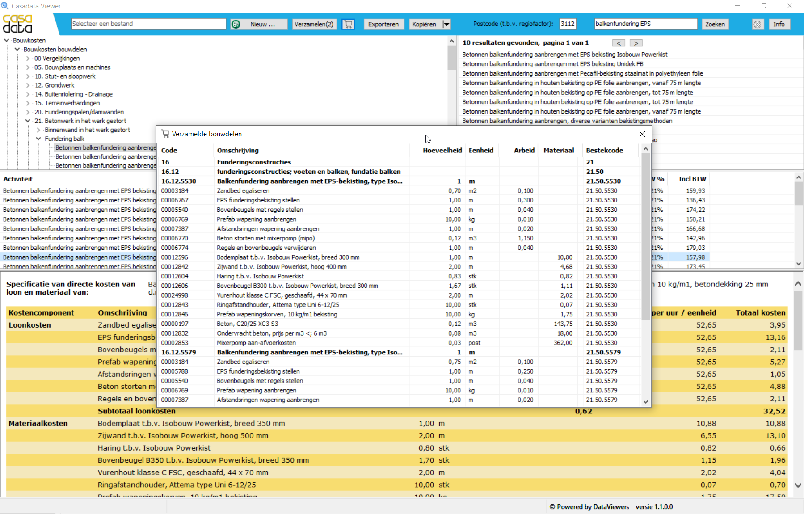Click the tree panel scrollbar thumb
Screen dimensions: 804x514
451,58
